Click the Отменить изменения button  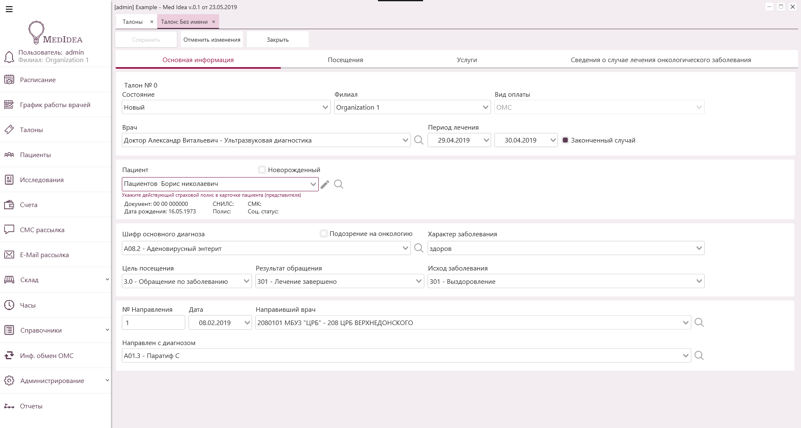pos(212,39)
